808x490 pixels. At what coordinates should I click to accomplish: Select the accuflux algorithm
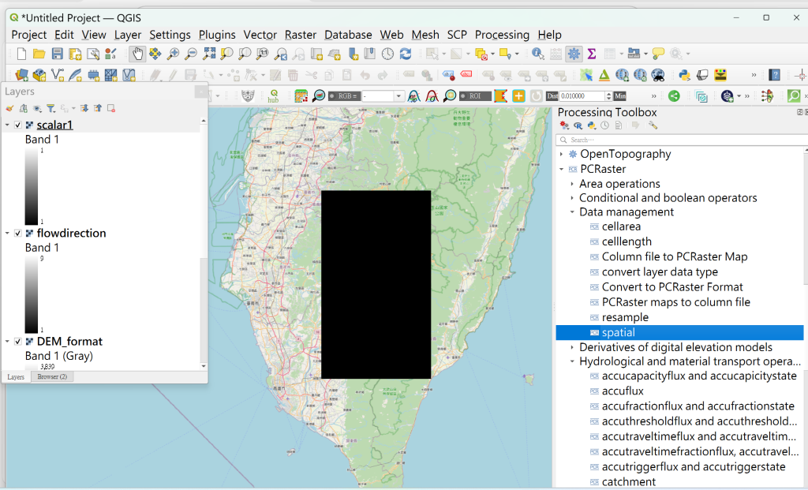pyautogui.click(x=623, y=391)
